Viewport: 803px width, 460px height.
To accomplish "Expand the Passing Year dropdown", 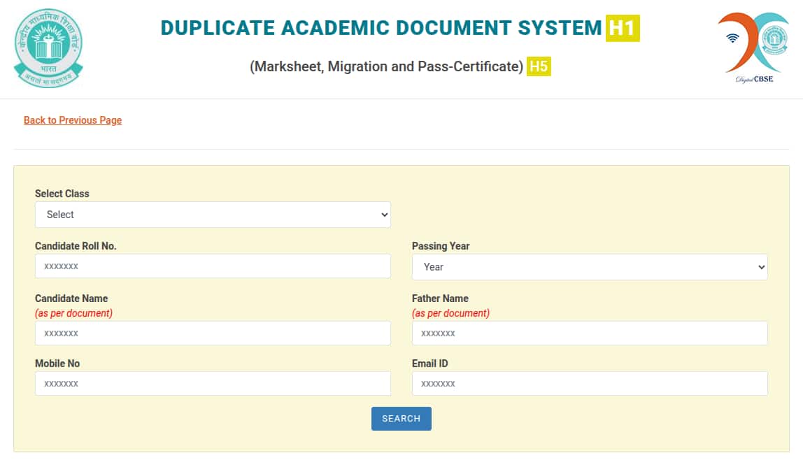I will [590, 267].
